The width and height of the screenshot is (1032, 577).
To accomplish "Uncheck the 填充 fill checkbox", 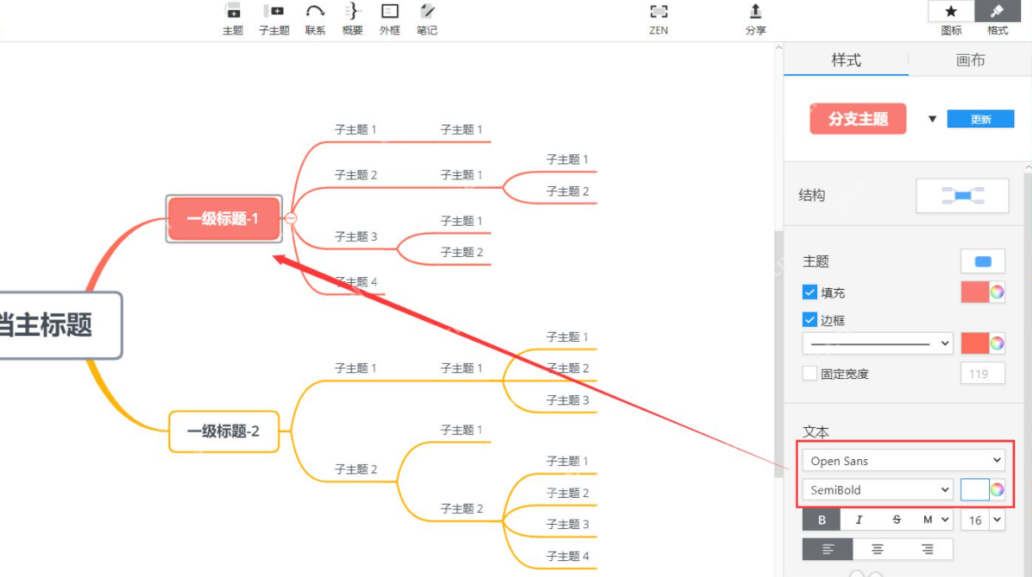I will point(810,292).
